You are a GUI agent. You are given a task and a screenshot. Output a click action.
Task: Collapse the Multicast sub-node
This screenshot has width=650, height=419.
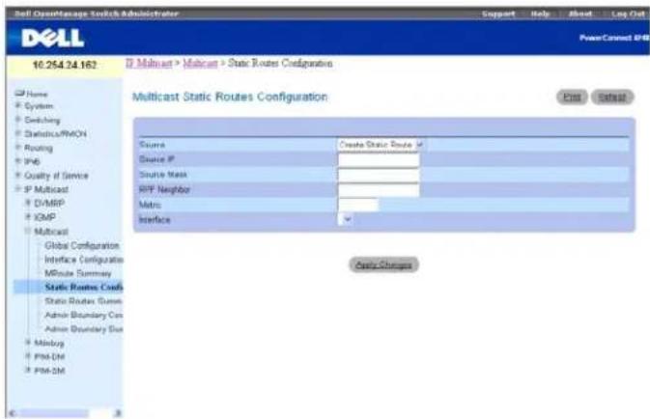(x=28, y=231)
